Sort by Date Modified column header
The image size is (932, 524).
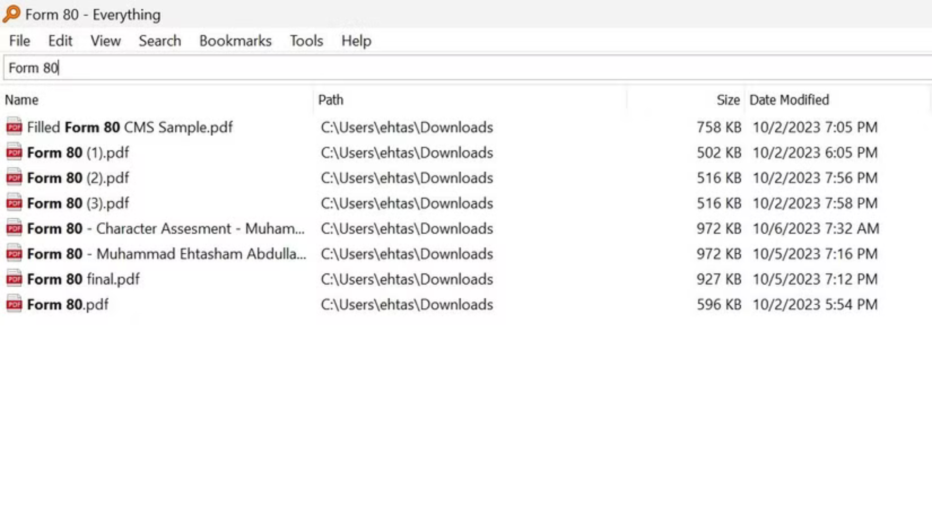tap(789, 100)
